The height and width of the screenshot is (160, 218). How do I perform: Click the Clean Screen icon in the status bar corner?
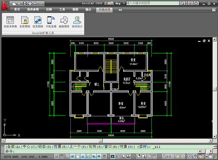click(210, 157)
